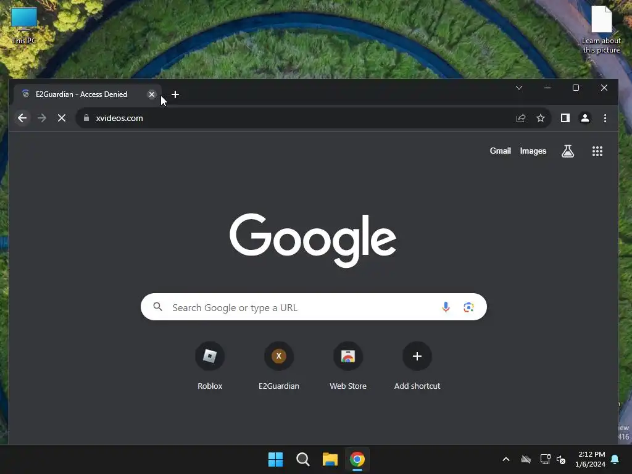
Task: Open the Chrome side panel
Action: click(x=565, y=118)
